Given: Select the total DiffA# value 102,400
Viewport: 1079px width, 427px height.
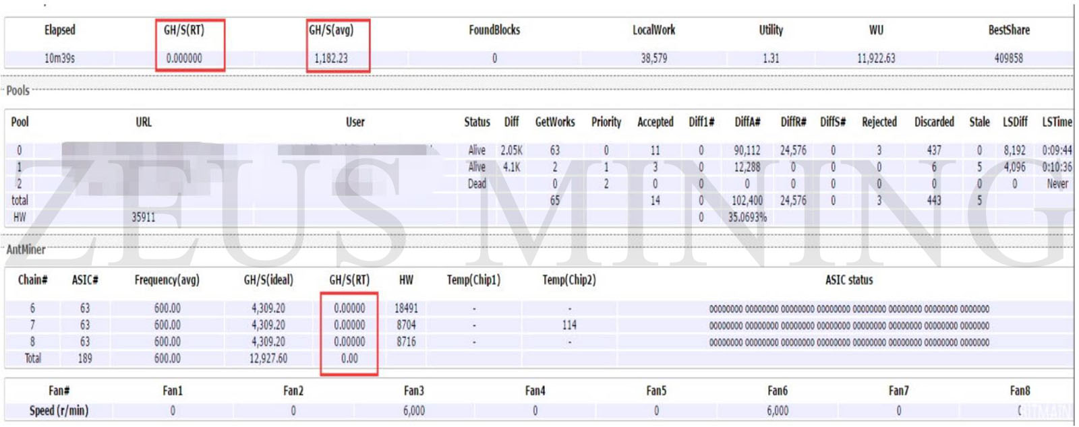Looking at the screenshot, I should [747, 200].
